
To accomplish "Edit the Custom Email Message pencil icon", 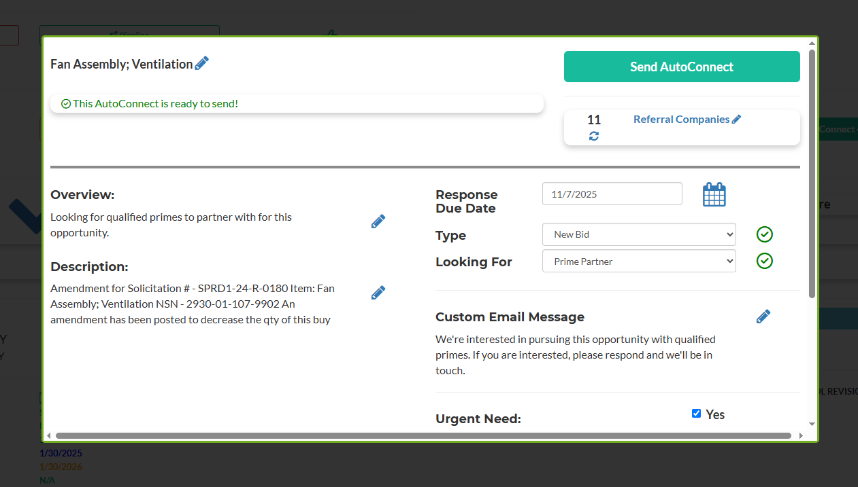I will coord(763,317).
